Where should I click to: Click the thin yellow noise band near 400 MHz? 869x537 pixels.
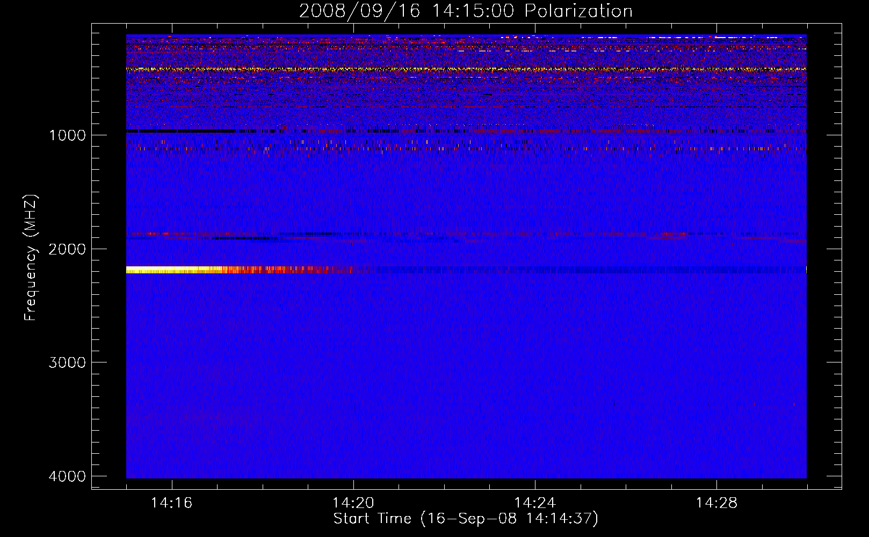tap(466, 69)
